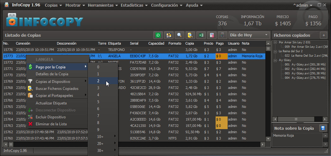Set payment value to 9
The width and height of the screenshot is (331, 156).
pos(103,129)
